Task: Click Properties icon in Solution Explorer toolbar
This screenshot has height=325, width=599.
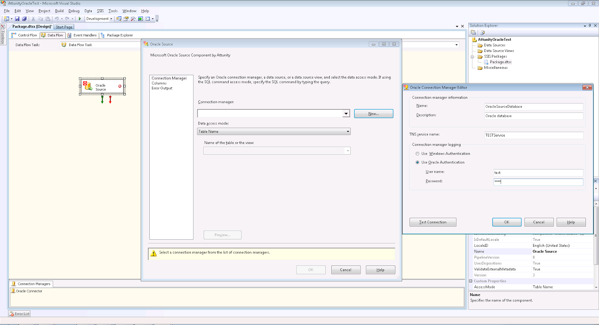Action: tap(474, 33)
